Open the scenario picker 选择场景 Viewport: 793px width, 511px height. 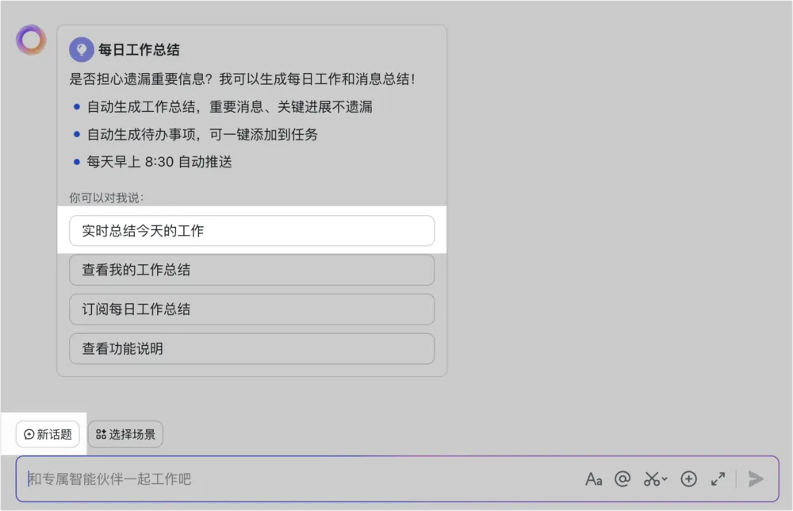coord(125,434)
